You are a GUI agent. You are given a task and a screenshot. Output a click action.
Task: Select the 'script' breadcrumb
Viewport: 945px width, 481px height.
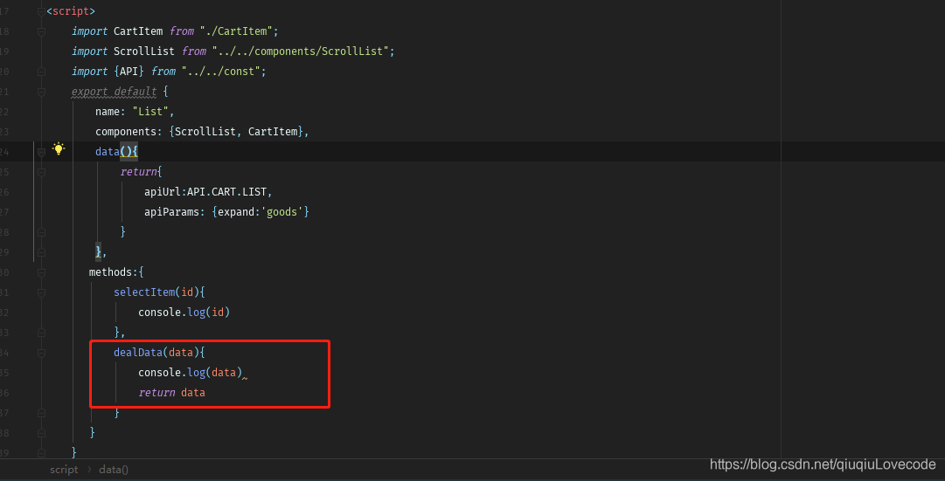pyautogui.click(x=64, y=470)
